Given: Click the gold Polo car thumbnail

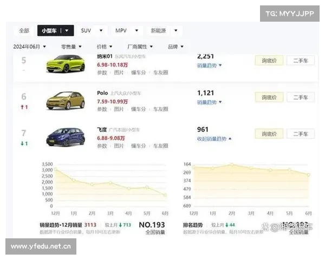Looking at the screenshot, I should (66, 100).
